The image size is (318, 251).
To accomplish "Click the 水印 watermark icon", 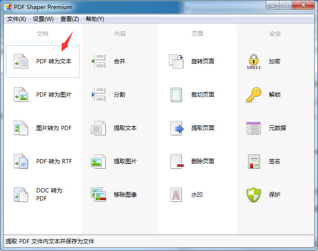I will click(176, 195).
